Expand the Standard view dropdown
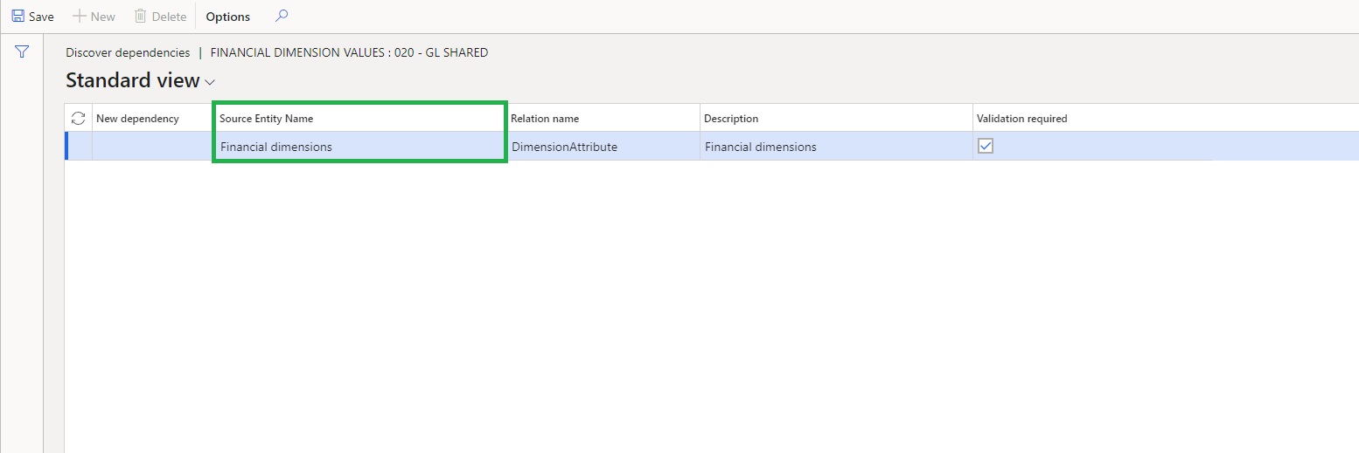The height and width of the screenshot is (453, 1359). coord(210,82)
